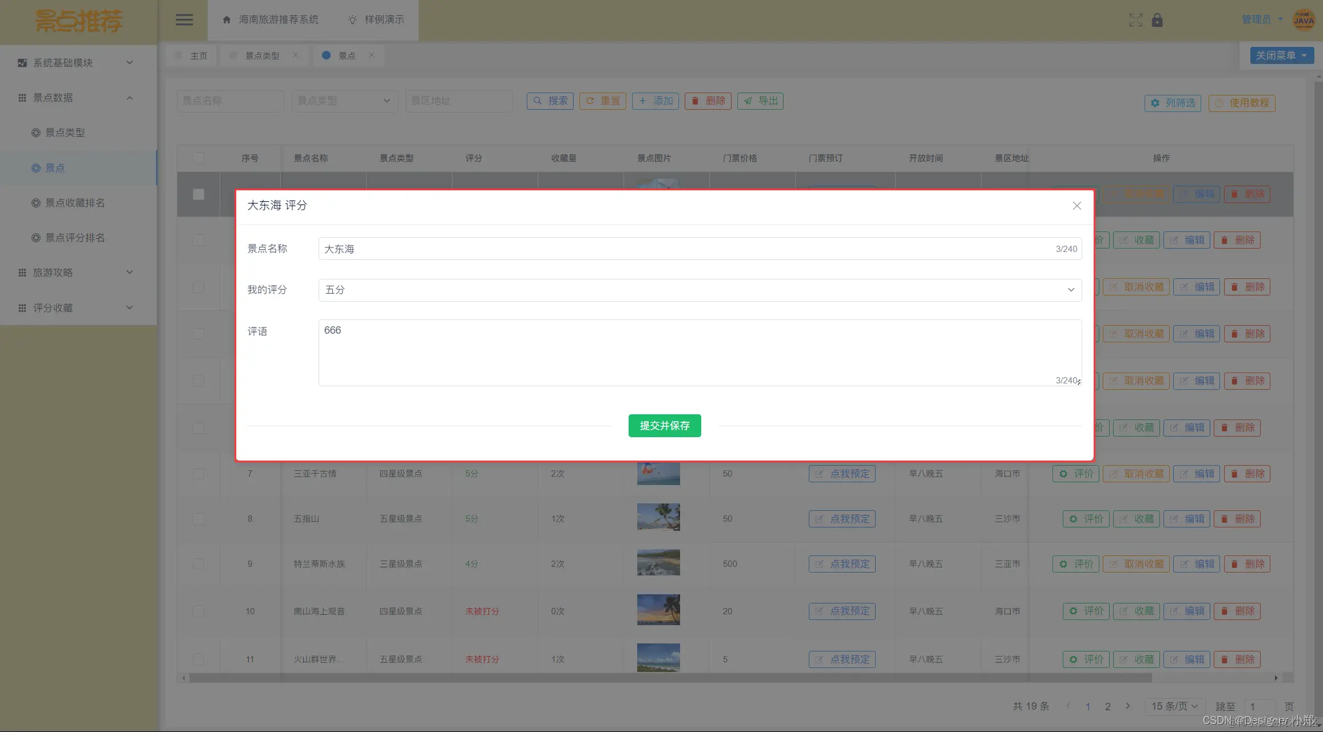Viewport: 1323px width, 732px height.
Task: Check the row 8 五指山 checkbox
Action: pyautogui.click(x=198, y=519)
